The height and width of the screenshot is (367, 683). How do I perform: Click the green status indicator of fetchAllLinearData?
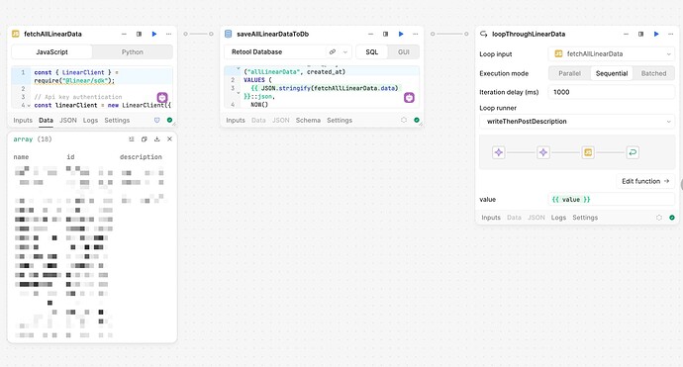pyautogui.click(x=169, y=120)
